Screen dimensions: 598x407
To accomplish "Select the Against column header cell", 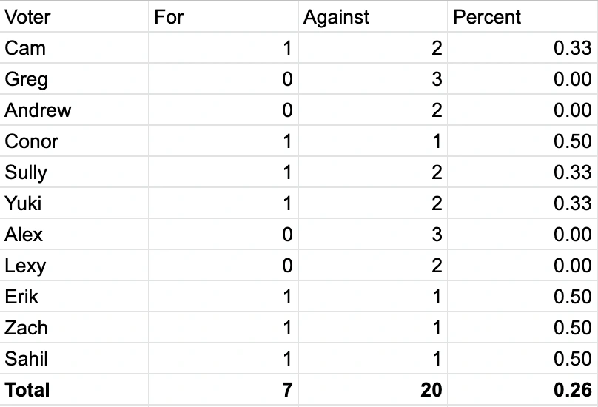I will point(372,17).
